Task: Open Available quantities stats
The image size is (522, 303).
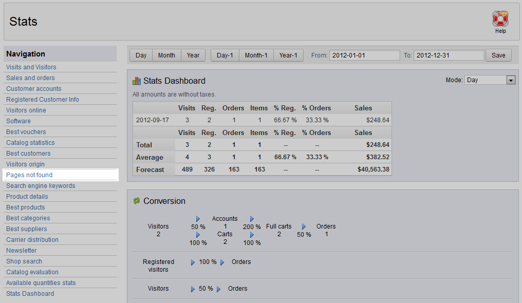Action: click(x=41, y=283)
